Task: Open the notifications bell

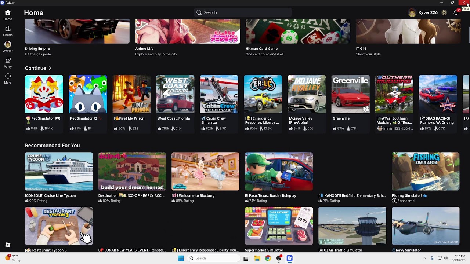Action: 456,12
